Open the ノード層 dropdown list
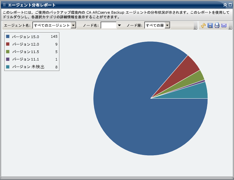Image resolution: width=234 pixels, height=180 pixels. (167, 25)
